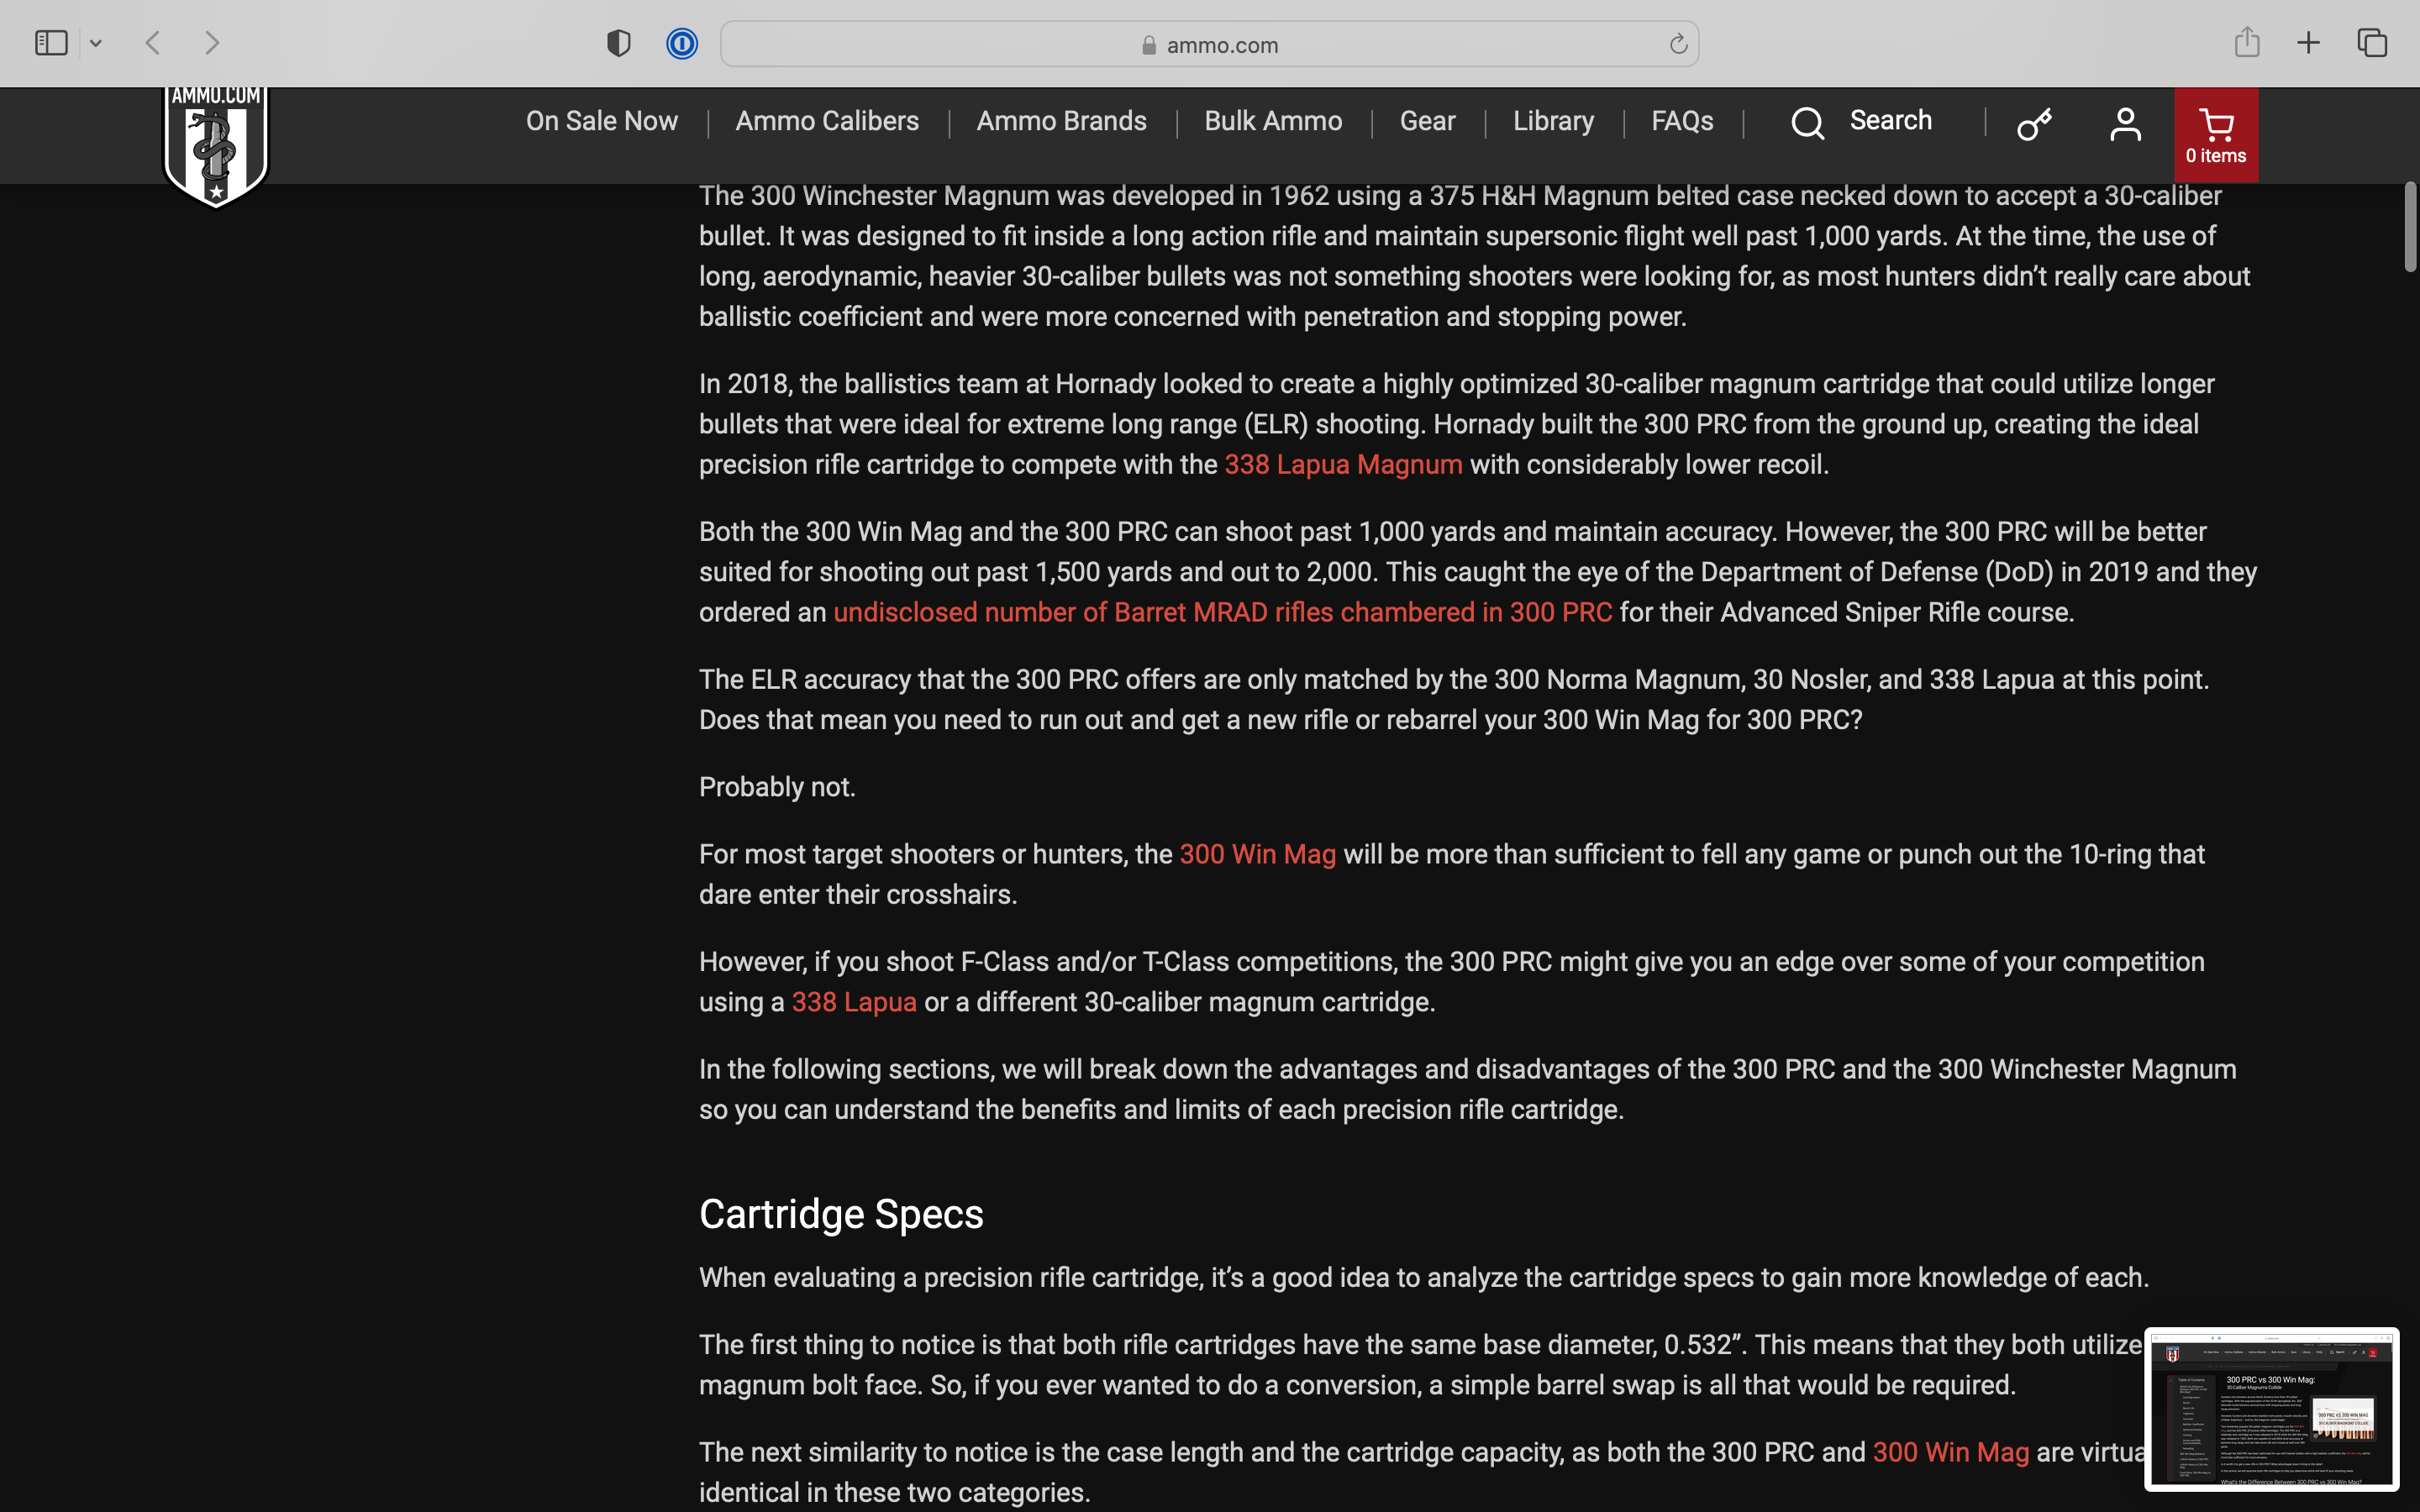Toggle the Safari sidebar

pos(51,43)
